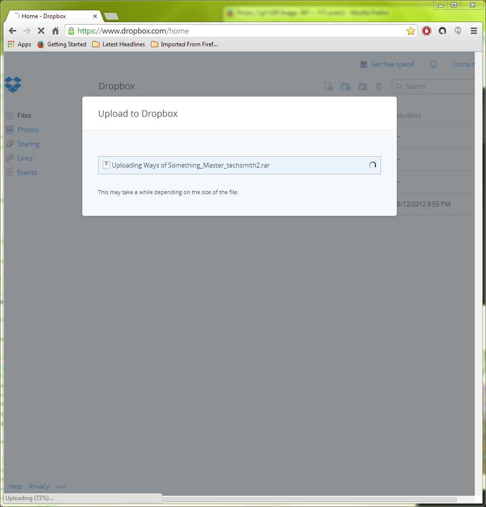Open Sharing in Dropbox sidebar
Viewport: 486px width, 507px height.
point(23,144)
